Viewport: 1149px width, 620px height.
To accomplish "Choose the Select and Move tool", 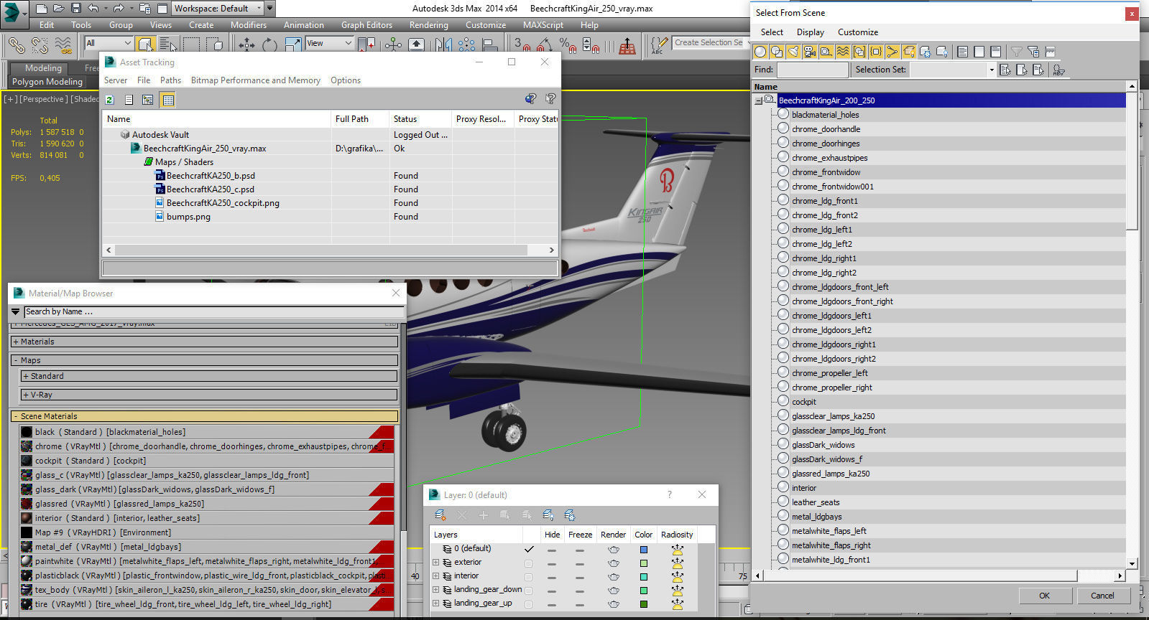I will [246, 44].
